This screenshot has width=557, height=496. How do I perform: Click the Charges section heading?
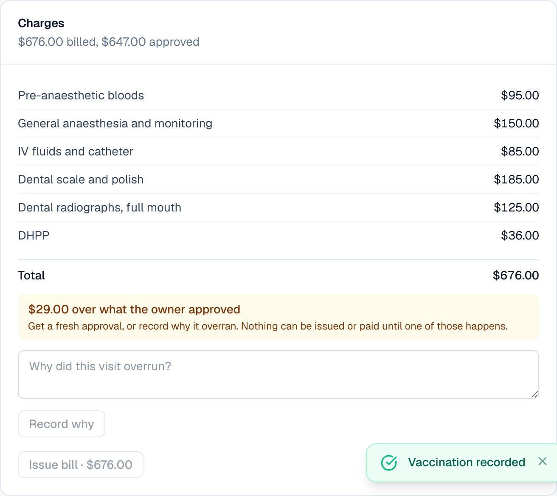[x=41, y=23]
